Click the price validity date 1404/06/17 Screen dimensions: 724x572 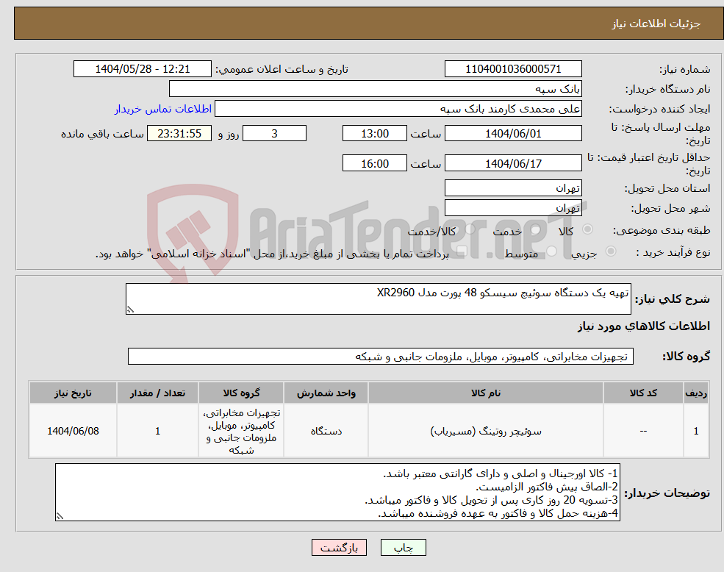click(513, 163)
